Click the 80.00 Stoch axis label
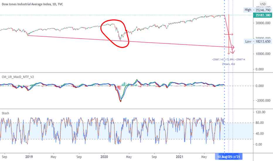 click(x=260, y=123)
